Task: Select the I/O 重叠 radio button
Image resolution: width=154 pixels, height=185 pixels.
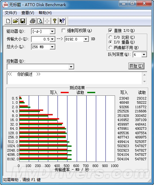Action: (110, 42)
